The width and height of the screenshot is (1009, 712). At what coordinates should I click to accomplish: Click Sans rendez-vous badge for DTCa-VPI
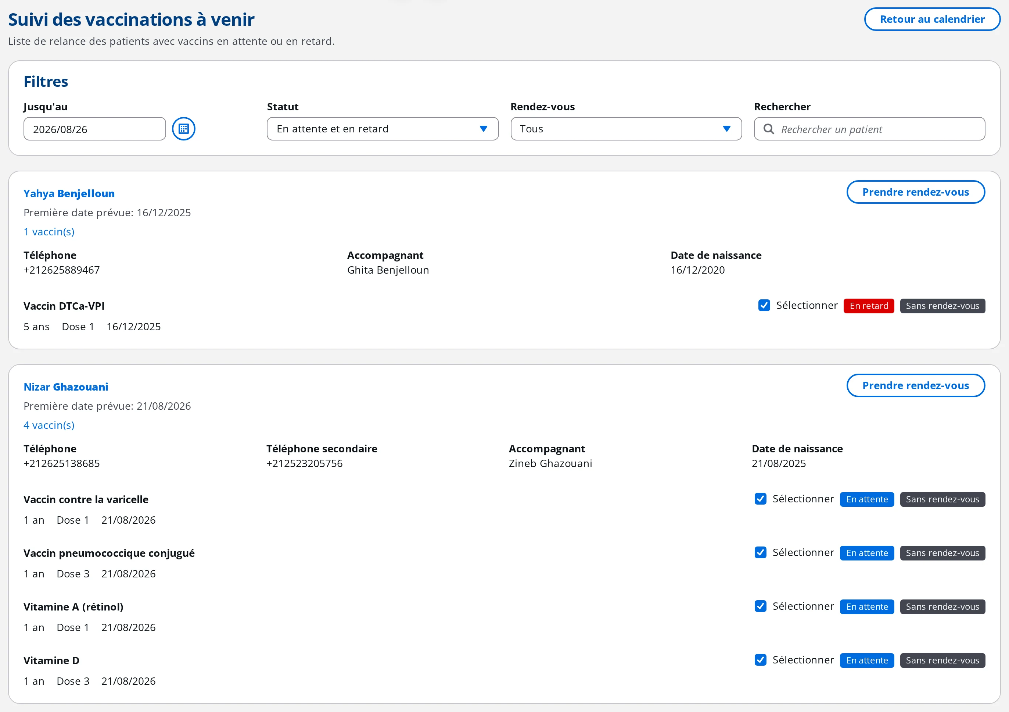click(x=942, y=306)
